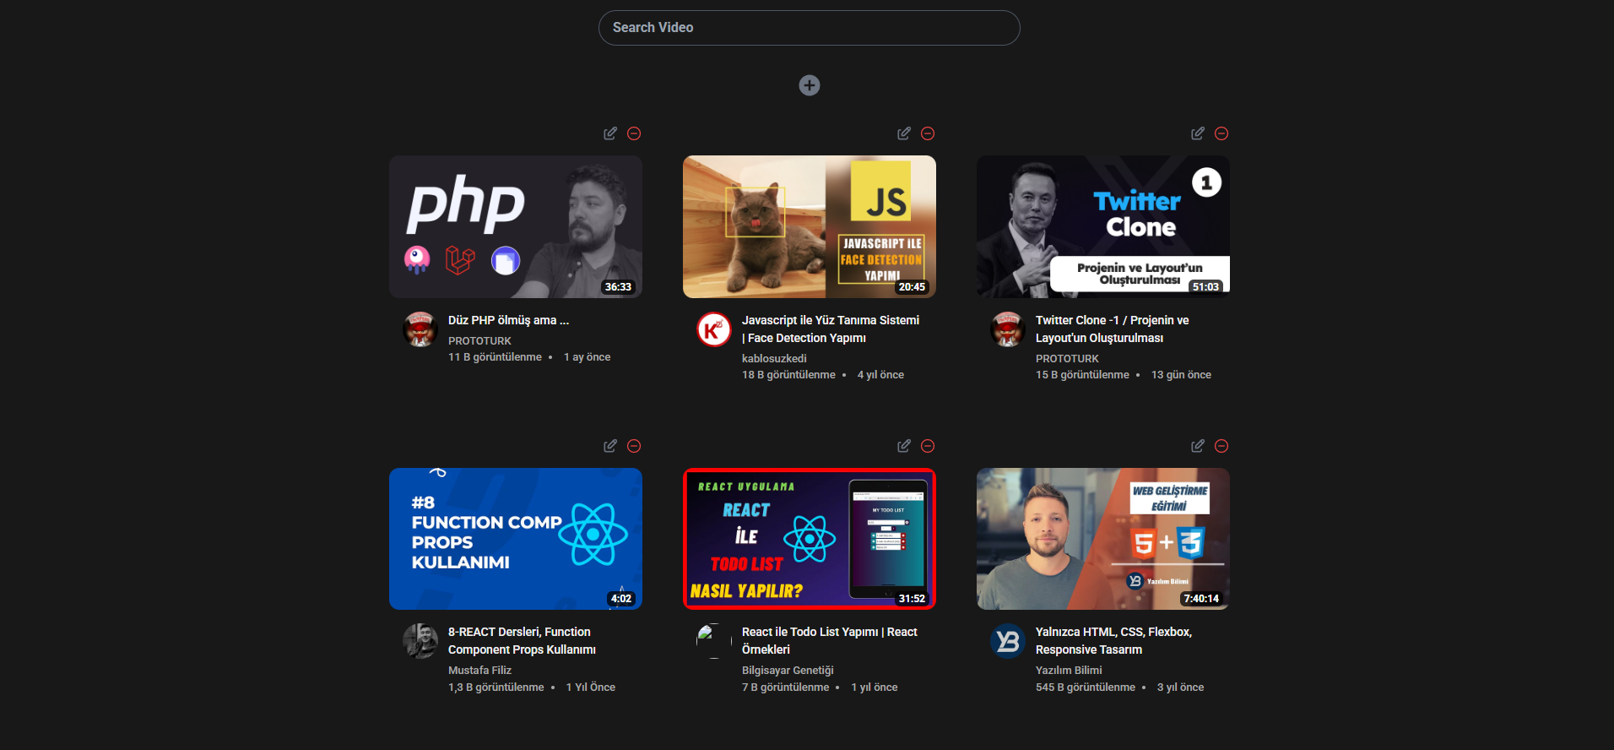Image resolution: width=1614 pixels, height=750 pixels.
Task: Open title React ile Todo List Yapımı
Action: coord(829,641)
